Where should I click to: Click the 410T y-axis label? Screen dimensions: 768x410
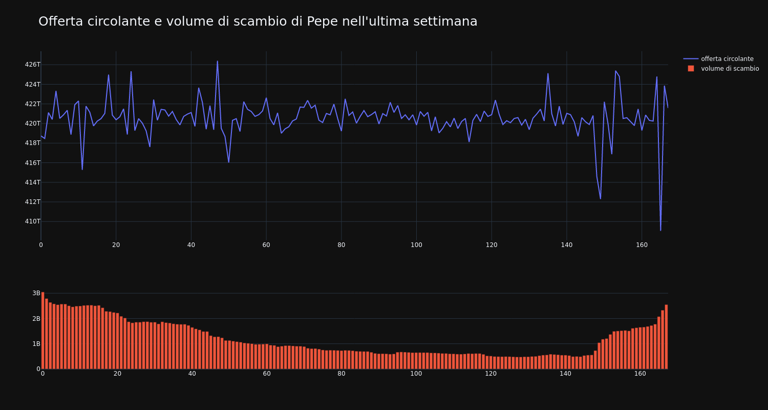(x=32, y=221)
